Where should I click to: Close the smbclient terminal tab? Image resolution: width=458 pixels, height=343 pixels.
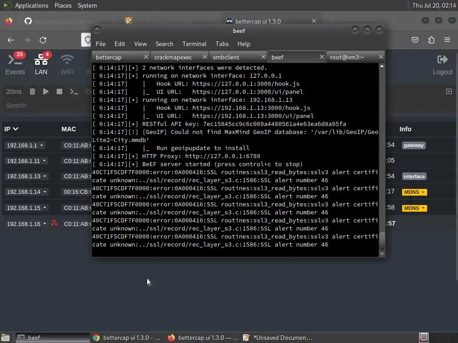click(x=263, y=57)
